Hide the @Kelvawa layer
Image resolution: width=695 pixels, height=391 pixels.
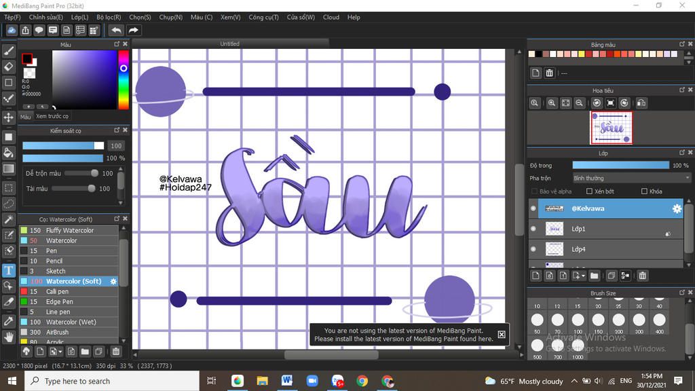[533, 208]
